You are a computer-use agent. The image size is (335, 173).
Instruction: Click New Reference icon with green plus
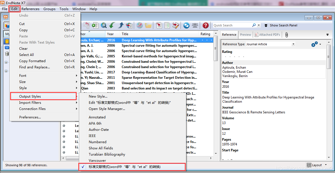[x=95, y=25]
